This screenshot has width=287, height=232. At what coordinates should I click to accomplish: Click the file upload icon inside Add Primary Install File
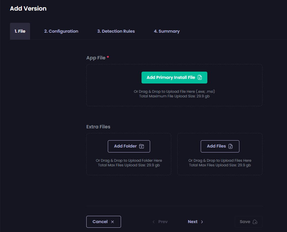pyautogui.click(x=199, y=77)
